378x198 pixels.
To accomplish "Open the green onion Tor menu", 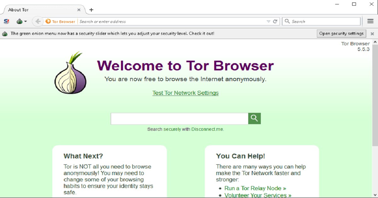I will coord(21,21).
